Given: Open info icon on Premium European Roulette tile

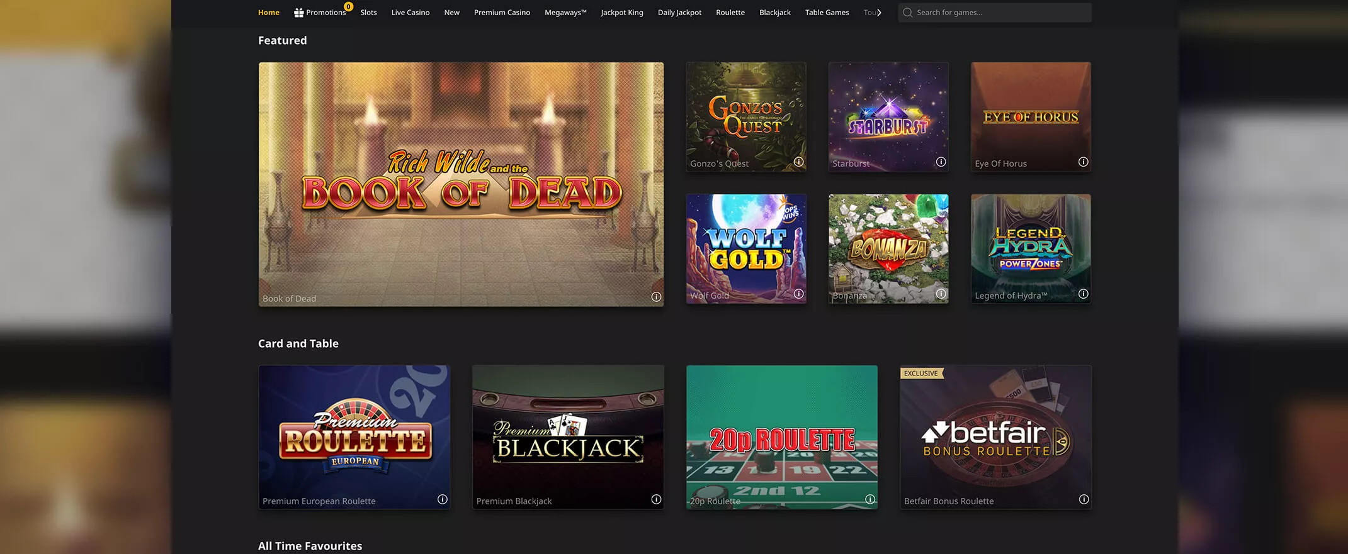Looking at the screenshot, I should tap(443, 499).
